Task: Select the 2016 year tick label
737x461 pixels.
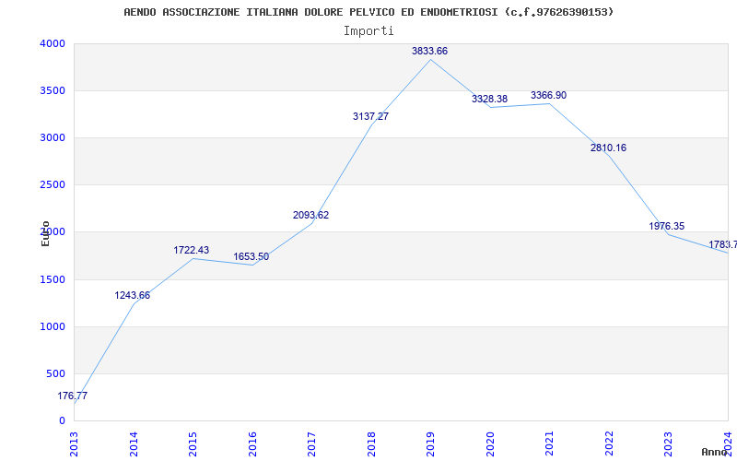Action: 252,443
